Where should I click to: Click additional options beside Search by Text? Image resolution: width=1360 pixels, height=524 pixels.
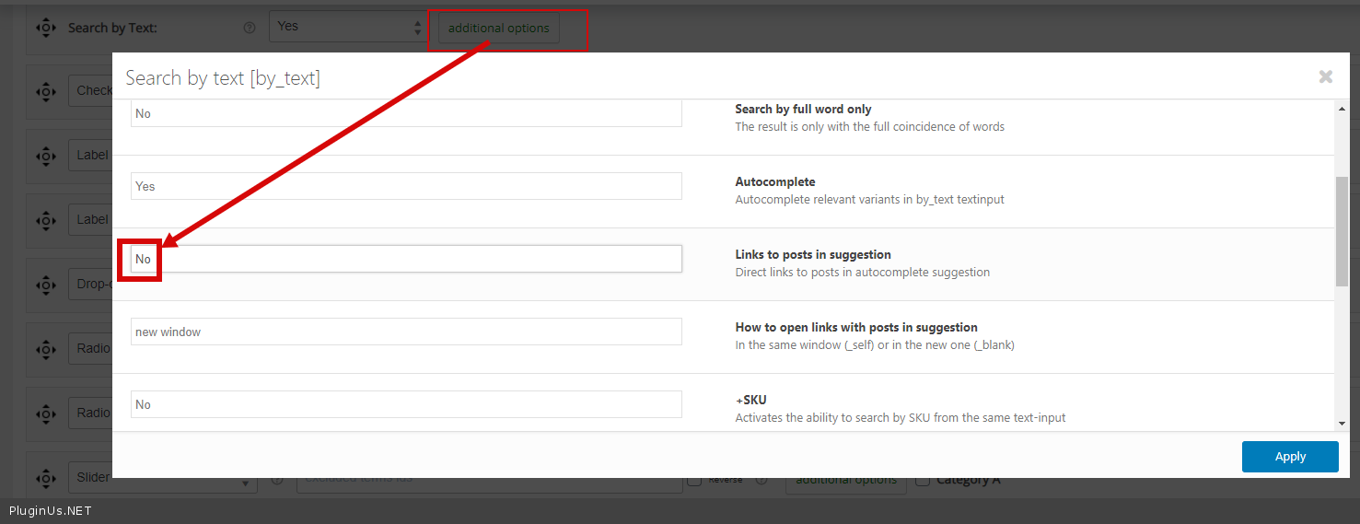pyautogui.click(x=498, y=29)
